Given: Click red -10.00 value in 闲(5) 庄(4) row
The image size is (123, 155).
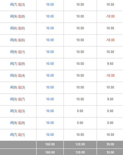Looking at the screenshot, I should [110, 75].
